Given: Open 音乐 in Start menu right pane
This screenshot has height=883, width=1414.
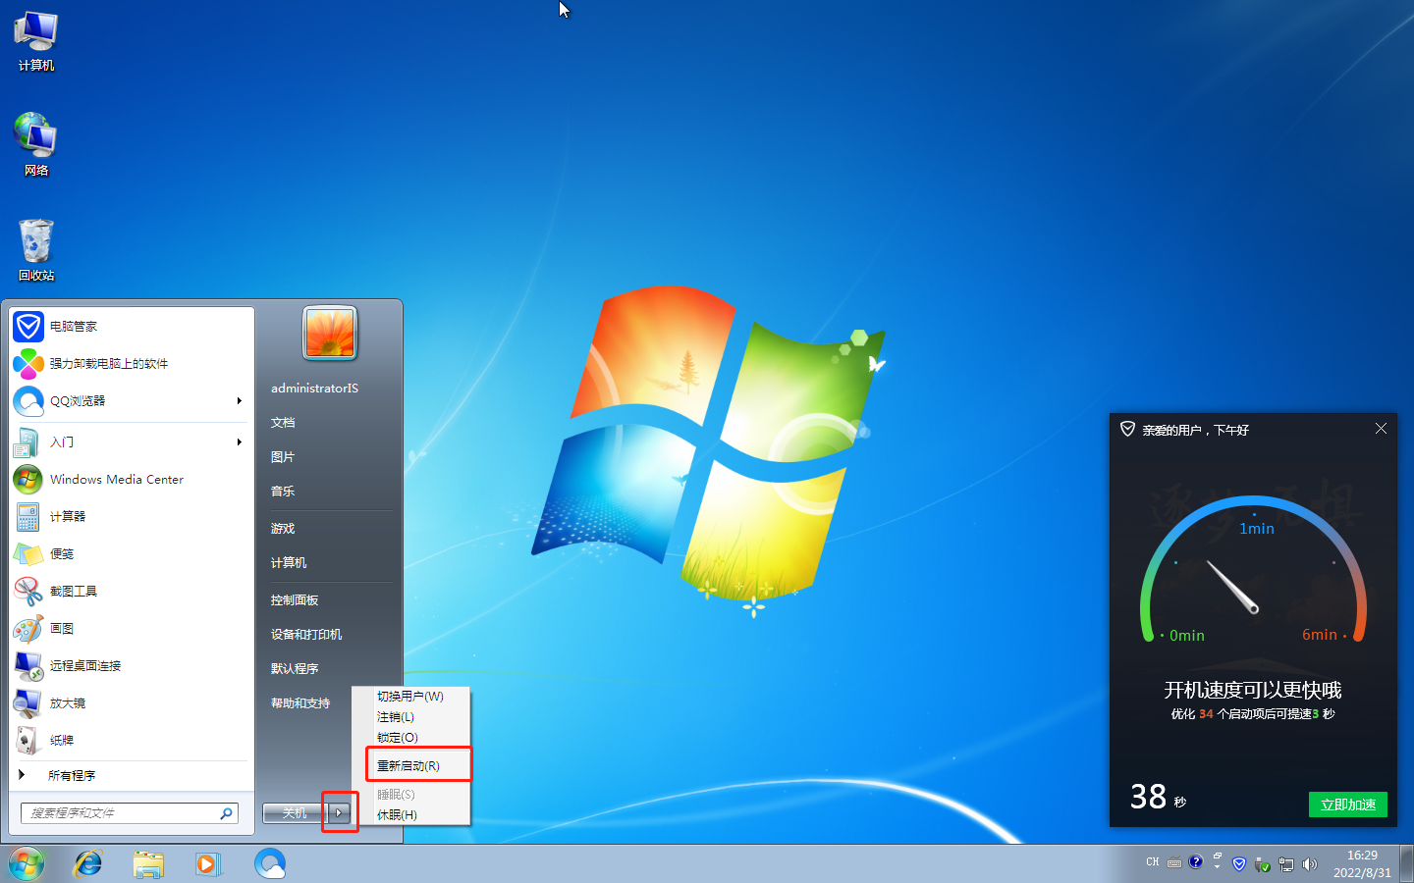Looking at the screenshot, I should click(329, 492).
